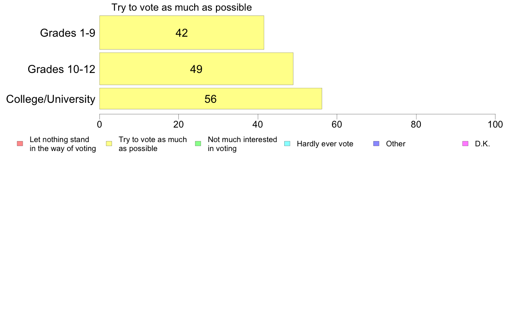507x314 pixels.
Task: Click the cyan 'Hardly ever vote' legend swatch
Action: point(287,144)
